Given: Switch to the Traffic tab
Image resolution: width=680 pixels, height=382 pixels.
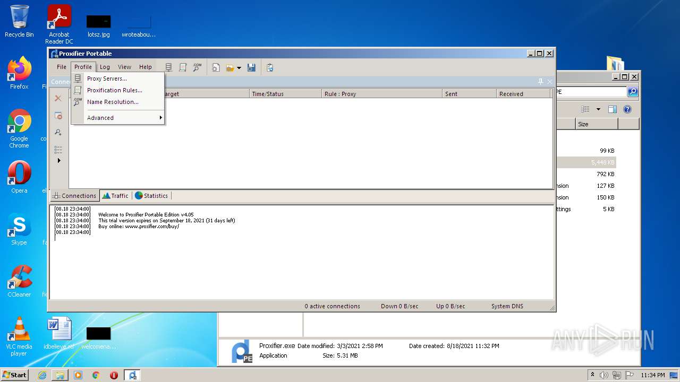Looking at the screenshot, I should pos(115,196).
